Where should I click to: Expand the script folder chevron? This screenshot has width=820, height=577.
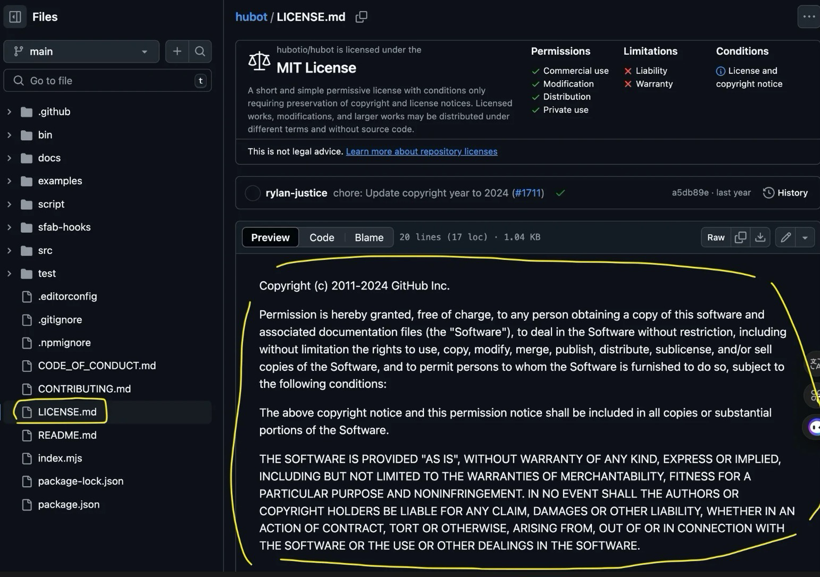(x=9, y=204)
